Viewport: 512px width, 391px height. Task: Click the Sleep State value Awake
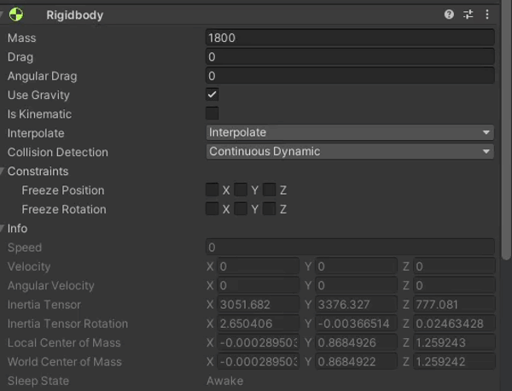[225, 381]
